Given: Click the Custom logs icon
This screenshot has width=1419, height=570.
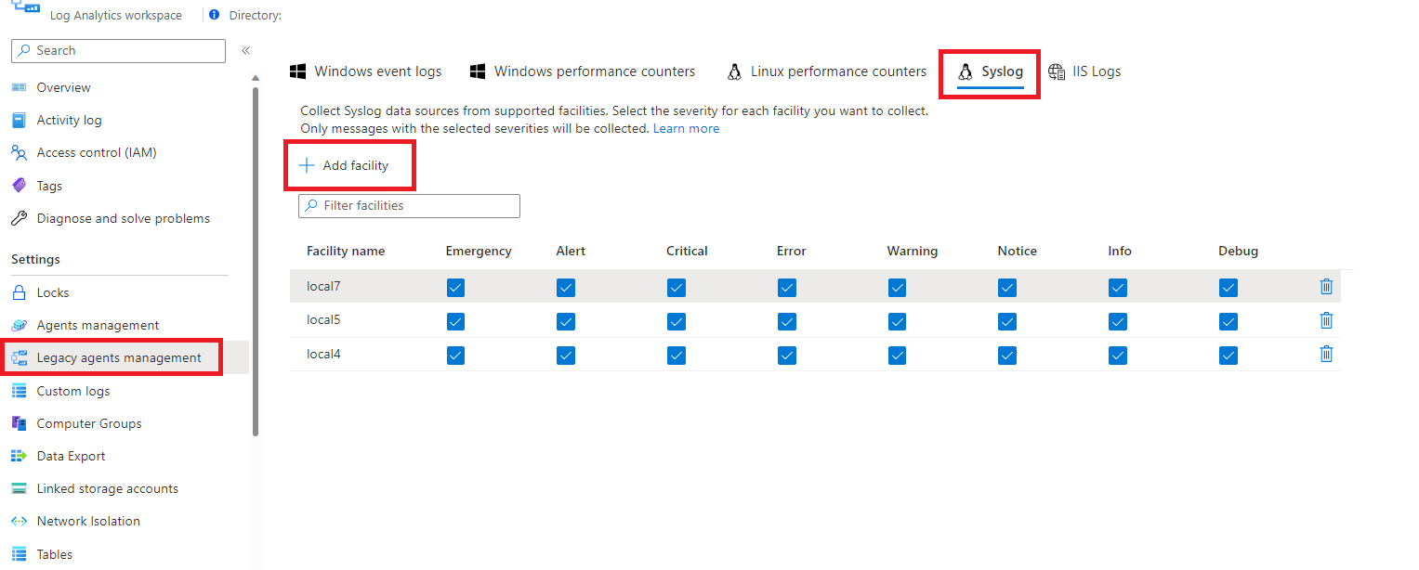Looking at the screenshot, I should pyautogui.click(x=19, y=391).
